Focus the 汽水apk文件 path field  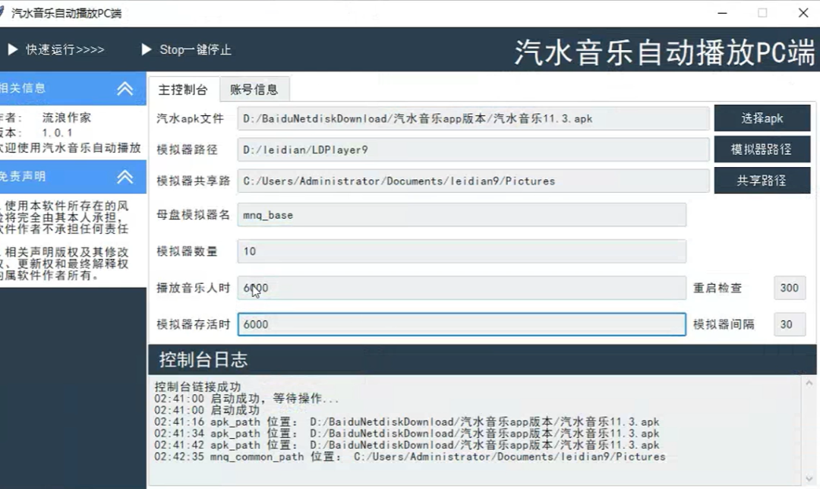(x=473, y=118)
